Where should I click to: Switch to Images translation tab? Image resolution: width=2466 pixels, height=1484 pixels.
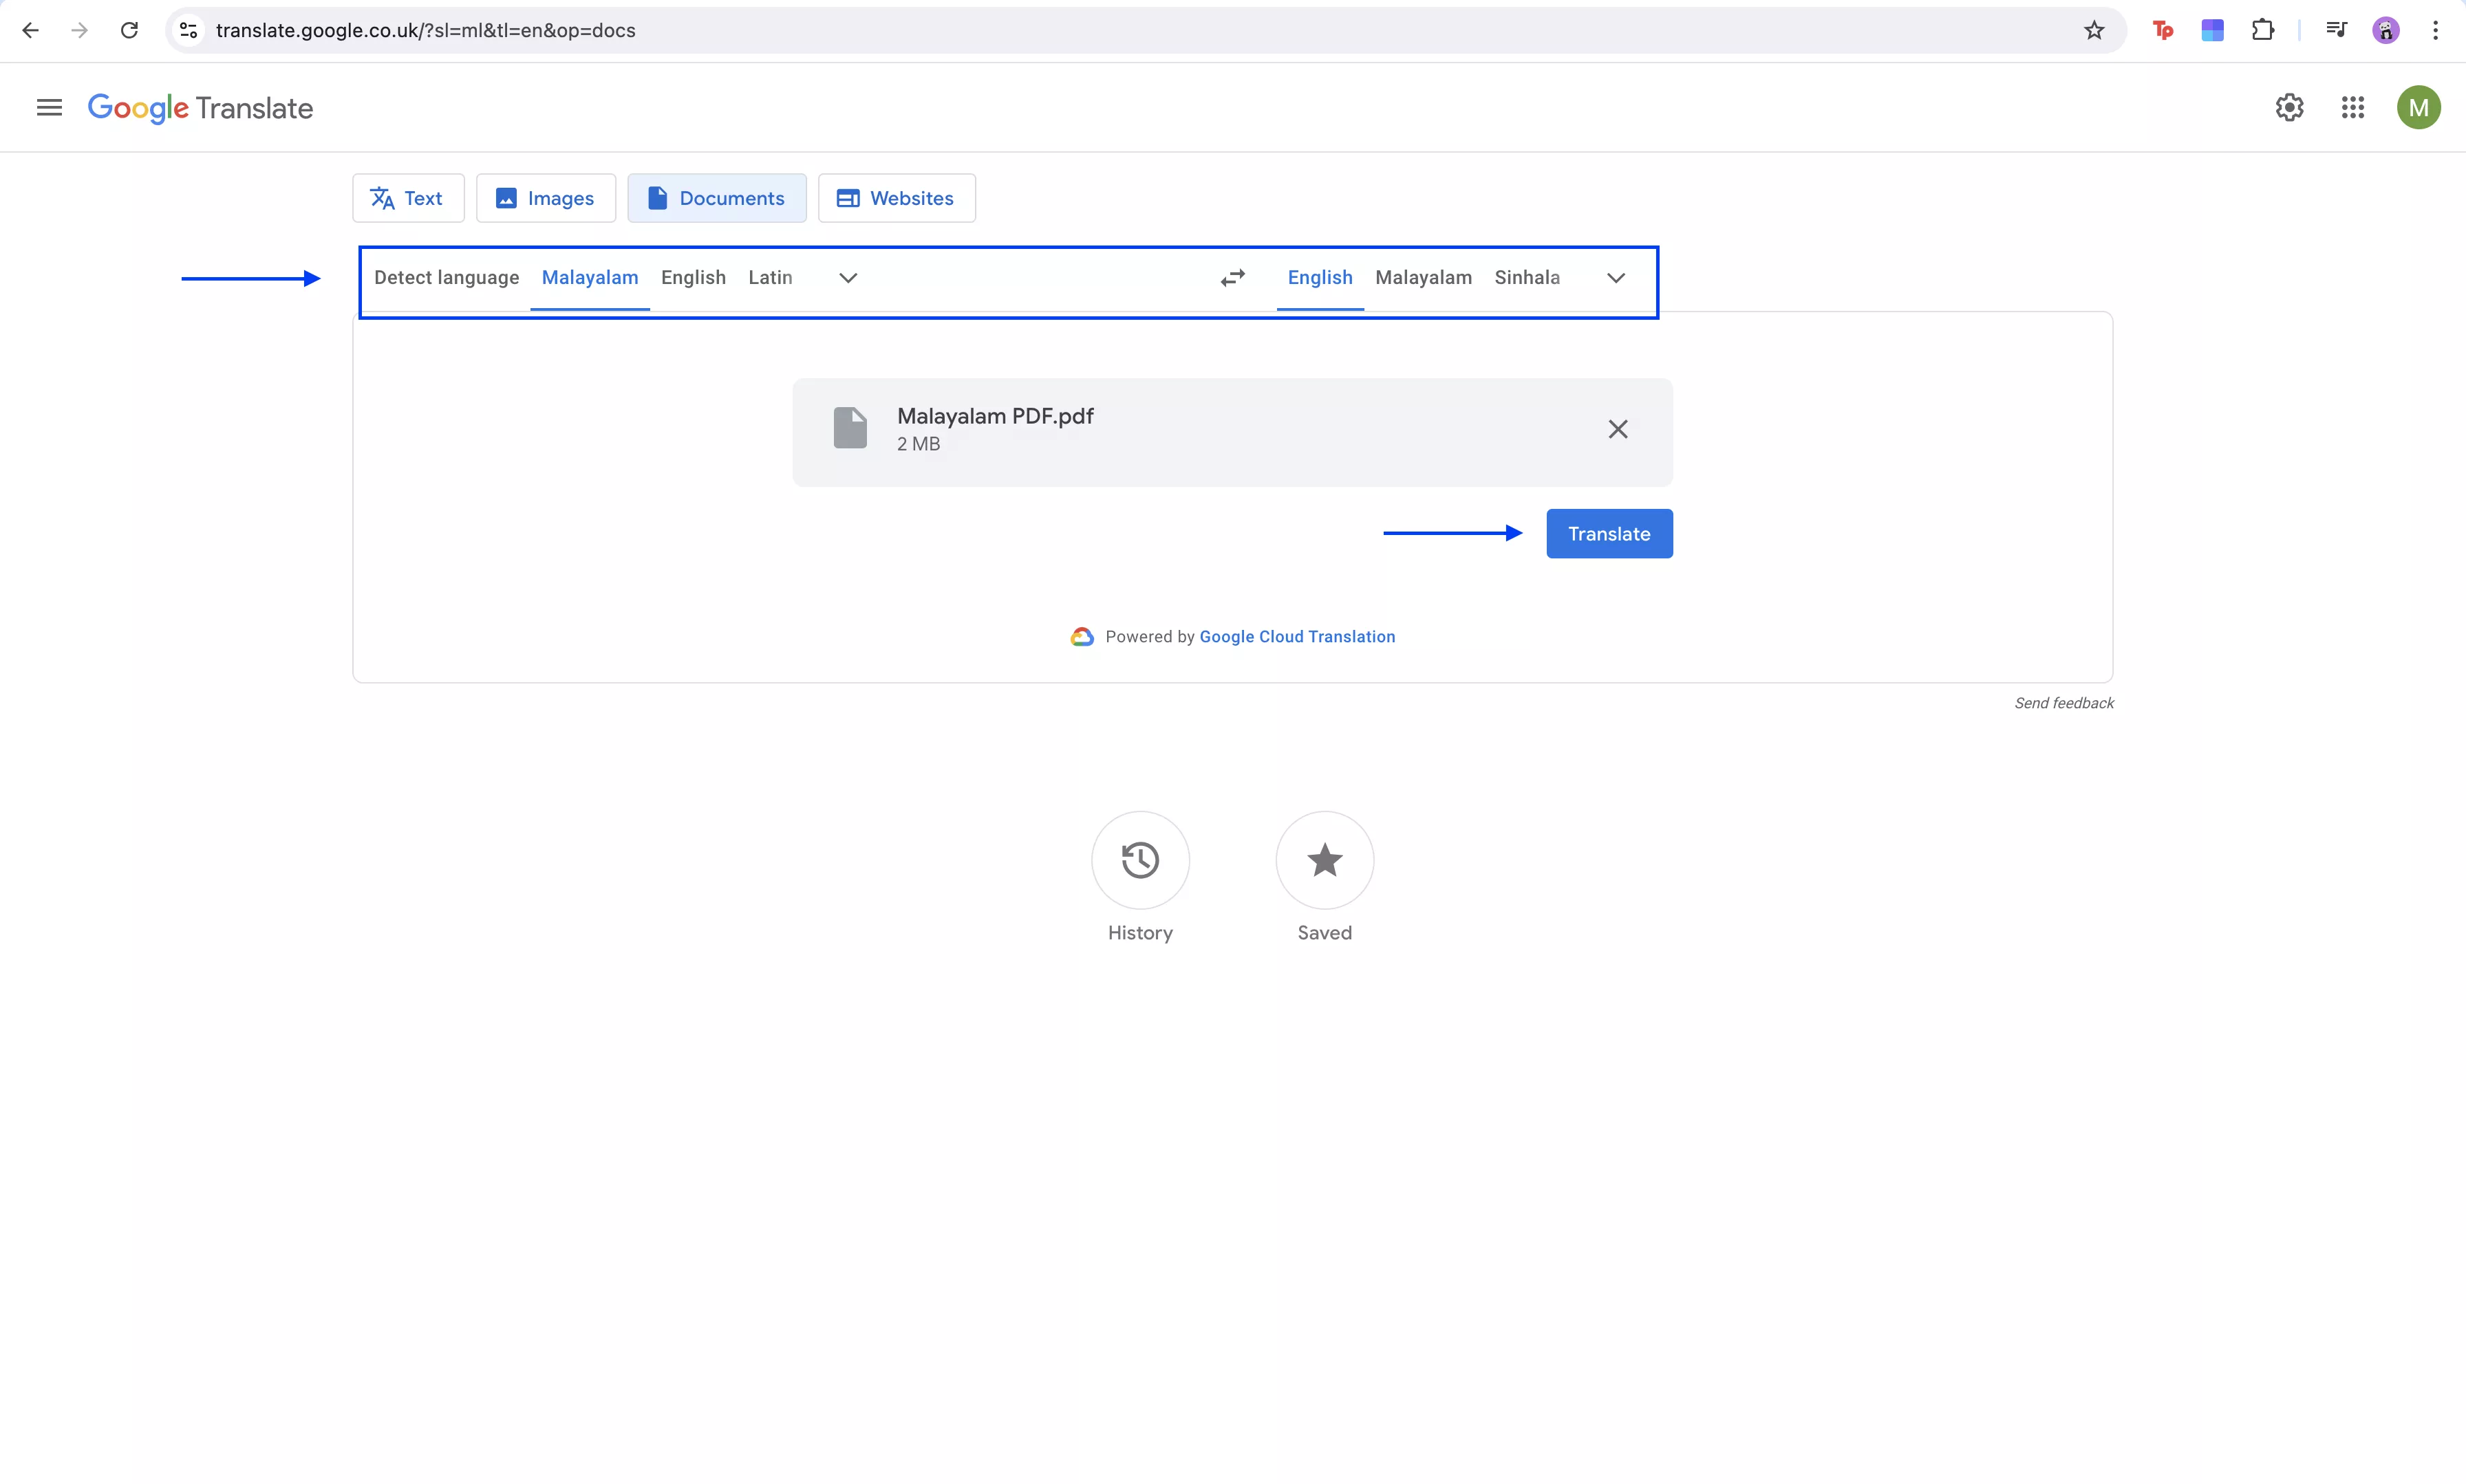(x=545, y=198)
